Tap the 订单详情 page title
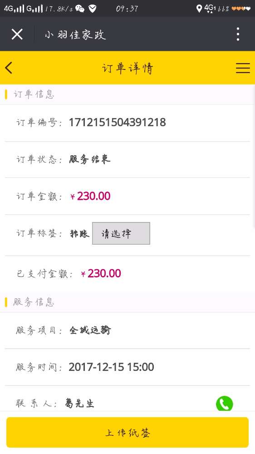This screenshot has width=255, height=454. (x=127, y=69)
